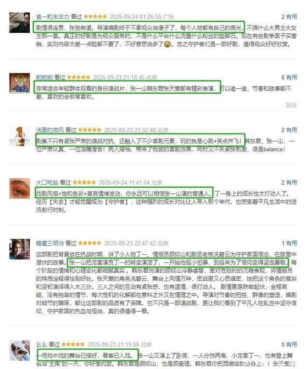The height and width of the screenshot is (369, 308).
Task: Visit profile of 蜂蜜三明治
Action: pyautogui.click(x=50, y=243)
